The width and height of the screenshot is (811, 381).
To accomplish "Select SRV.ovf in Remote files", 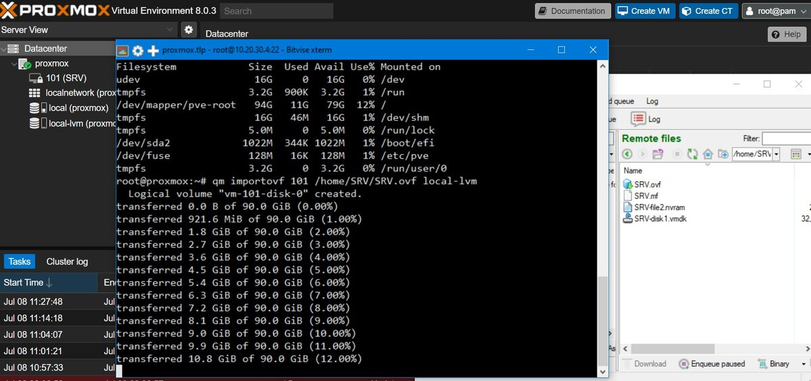I will (641, 184).
